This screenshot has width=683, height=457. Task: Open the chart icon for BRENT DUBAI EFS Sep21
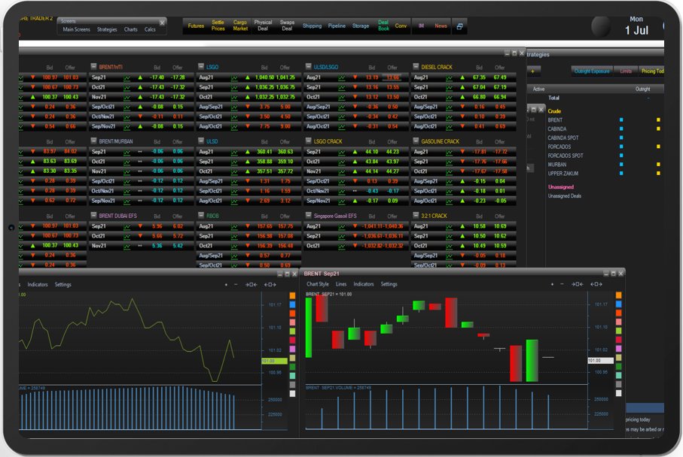127,226
